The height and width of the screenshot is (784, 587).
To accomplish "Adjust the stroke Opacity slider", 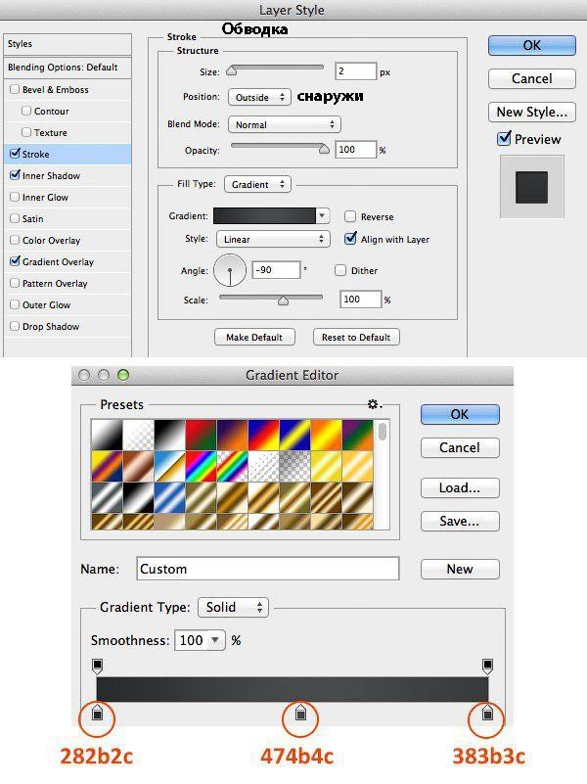I will point(324,149).
